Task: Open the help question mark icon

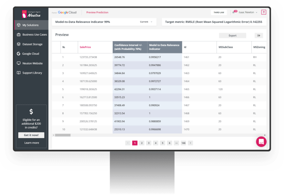Action: [x=264, y=12]
